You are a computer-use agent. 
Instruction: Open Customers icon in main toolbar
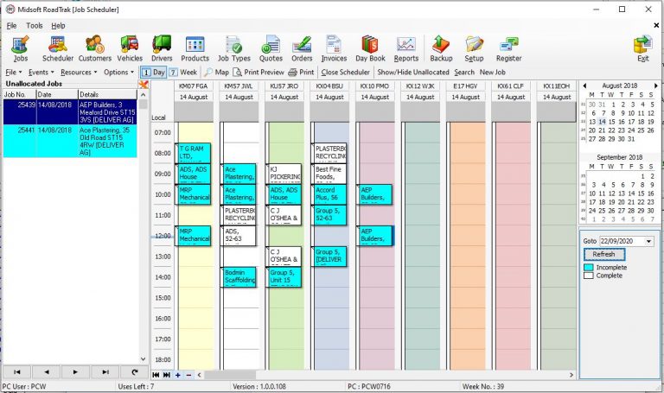click(95, 48)
